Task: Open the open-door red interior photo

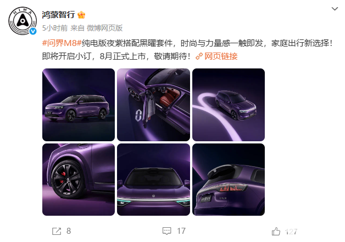Action: pyautogui.click(x=154, y=105)
